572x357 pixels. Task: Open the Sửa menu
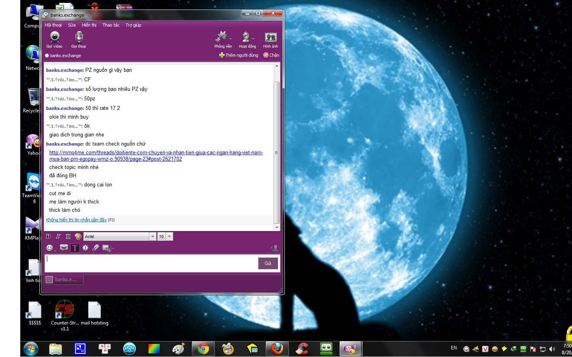pos(72,25)
